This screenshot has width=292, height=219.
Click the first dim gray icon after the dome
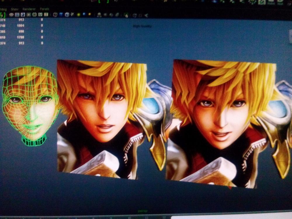pos(105,15)
